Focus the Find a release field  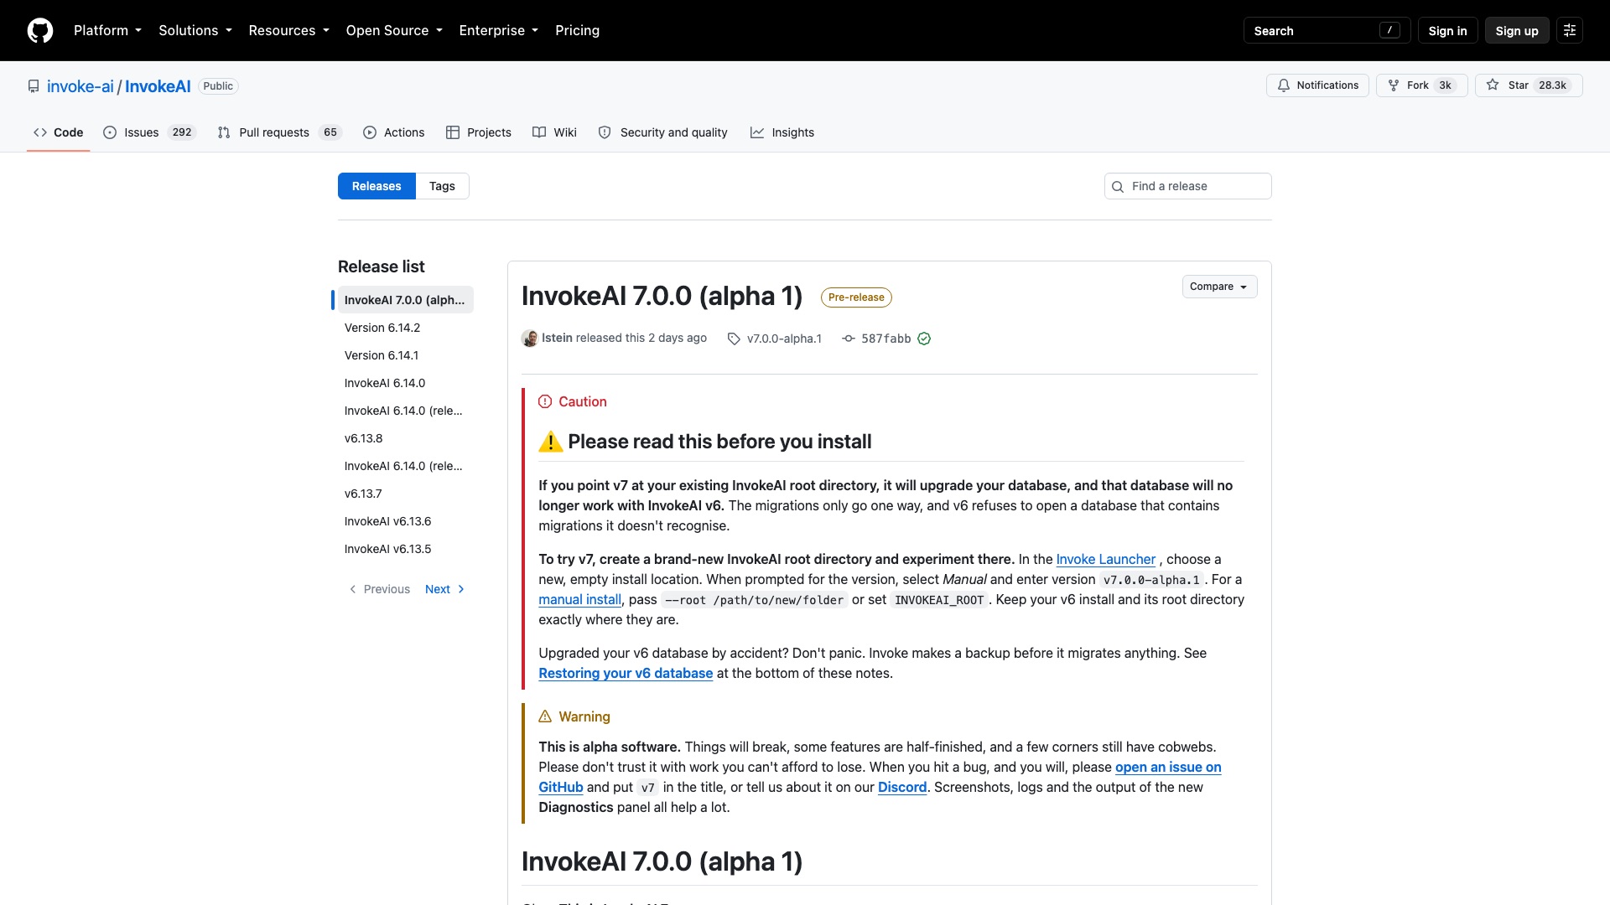coord(1187,186)
